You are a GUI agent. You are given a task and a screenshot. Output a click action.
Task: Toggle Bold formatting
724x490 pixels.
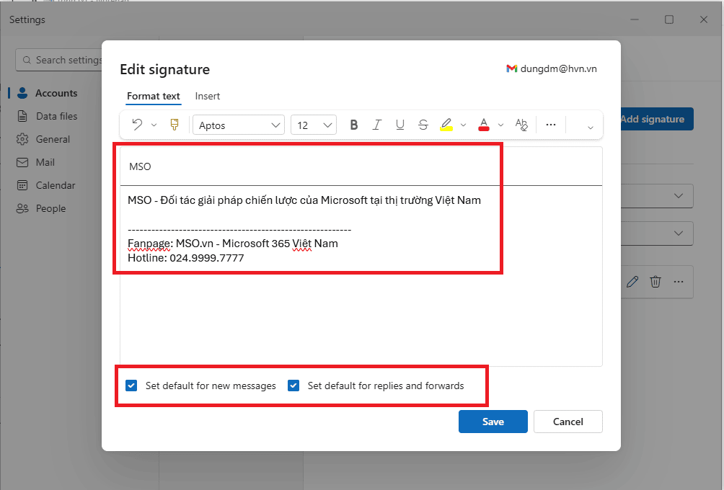(354, 125)
